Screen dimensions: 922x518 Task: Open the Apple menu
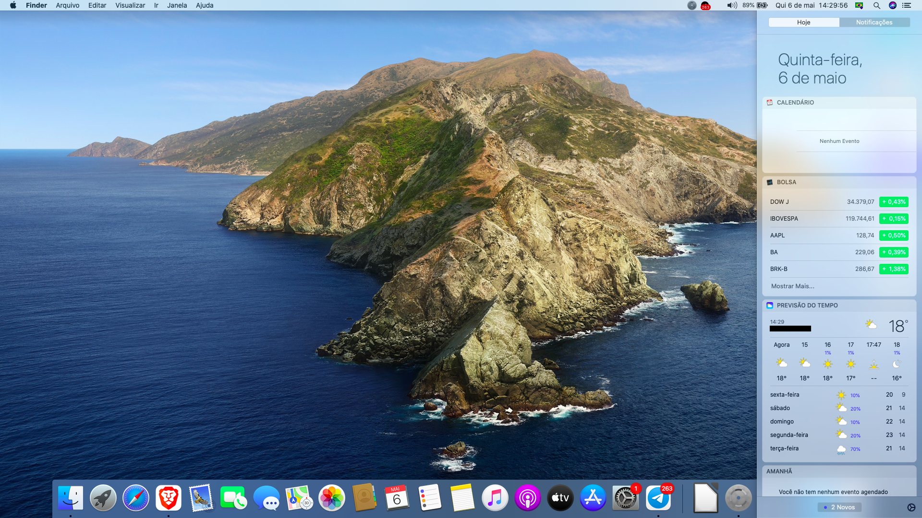[13, 5]
